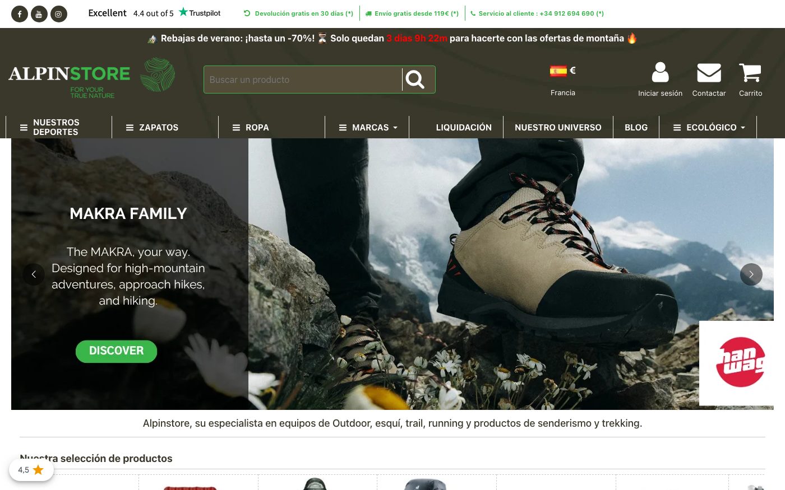Expand the Ecológico dropdown menu
Screen dimensions: 785x490
708,127
